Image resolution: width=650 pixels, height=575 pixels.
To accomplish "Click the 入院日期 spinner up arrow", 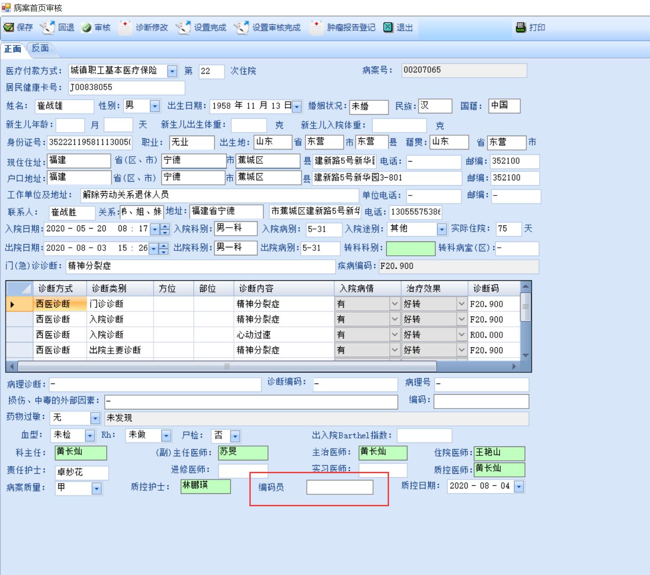I will point(165,227).
